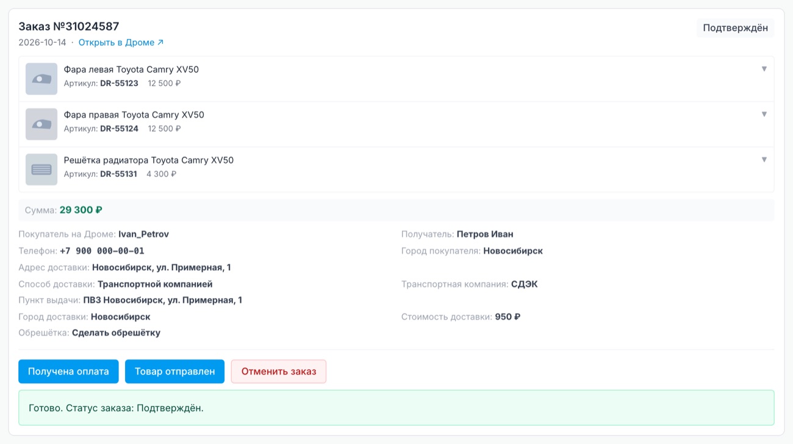Screen dimensions: 793x444
Task: Click the headlight thumbnail for Фара правая
Action: [x=41, y=124]
